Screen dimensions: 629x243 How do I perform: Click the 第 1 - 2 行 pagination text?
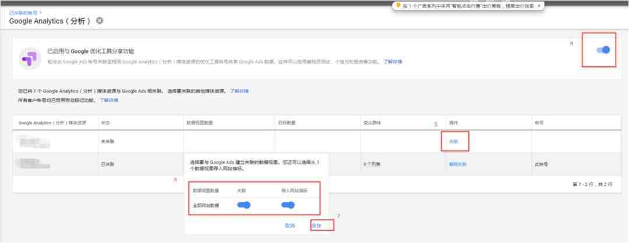click(592, 184)
